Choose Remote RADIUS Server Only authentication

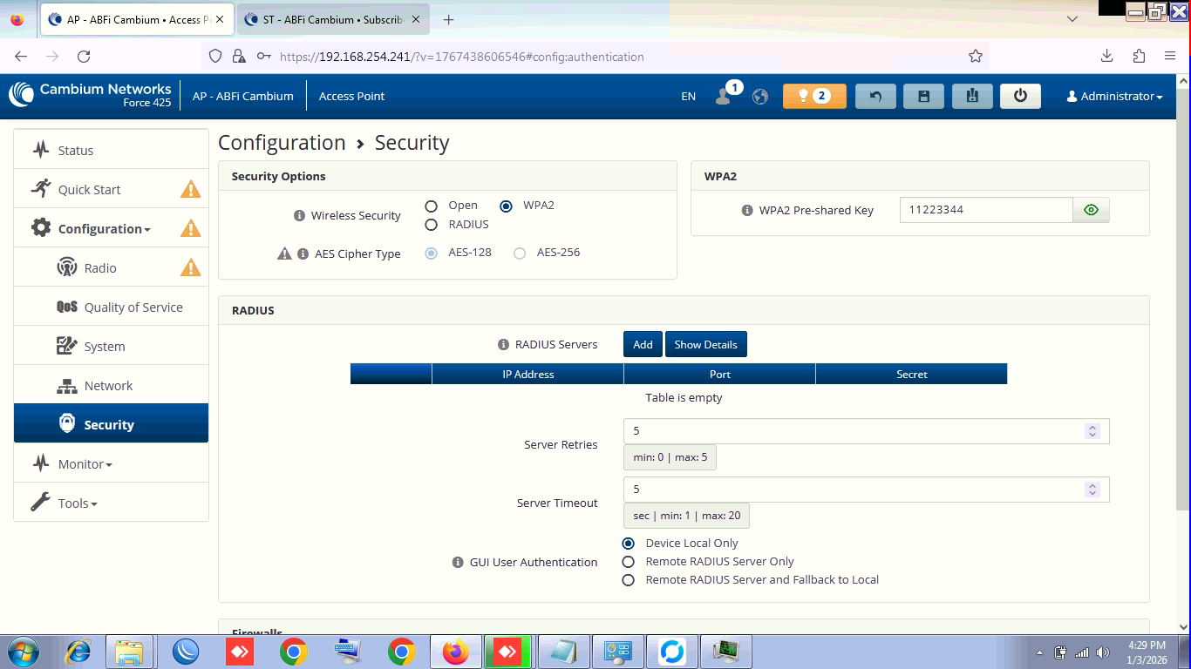tap(628, 562)
